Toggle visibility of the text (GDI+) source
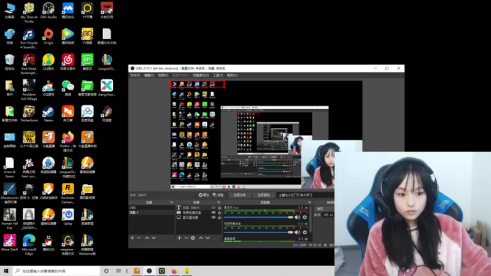This screenshot has height=276, width=491. click(x=214, y=207)
